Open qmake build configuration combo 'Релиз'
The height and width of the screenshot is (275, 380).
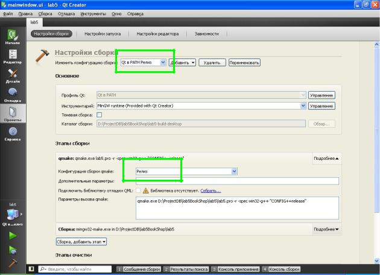[186, 171]
